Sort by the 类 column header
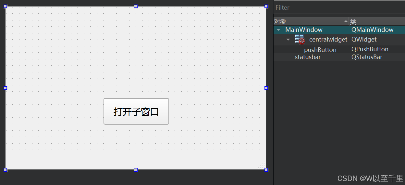 (377, 21)
